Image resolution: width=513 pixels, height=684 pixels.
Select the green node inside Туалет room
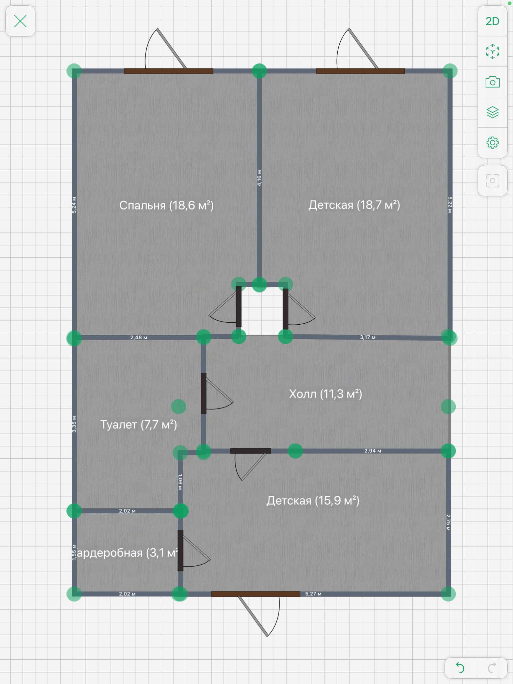point(178,406)
